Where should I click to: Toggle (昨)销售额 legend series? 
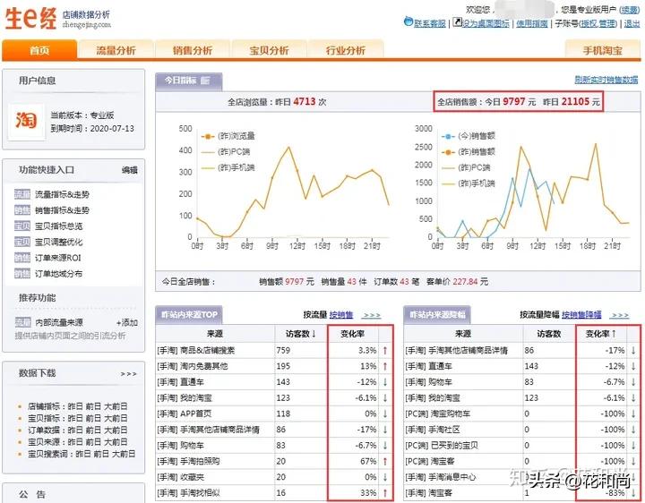(469, 151)
